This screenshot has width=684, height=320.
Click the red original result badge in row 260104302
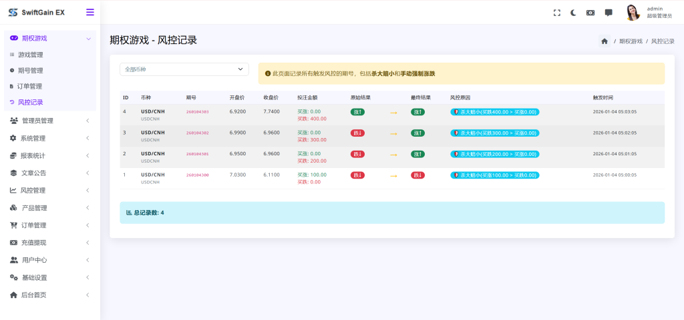(357, 133)
